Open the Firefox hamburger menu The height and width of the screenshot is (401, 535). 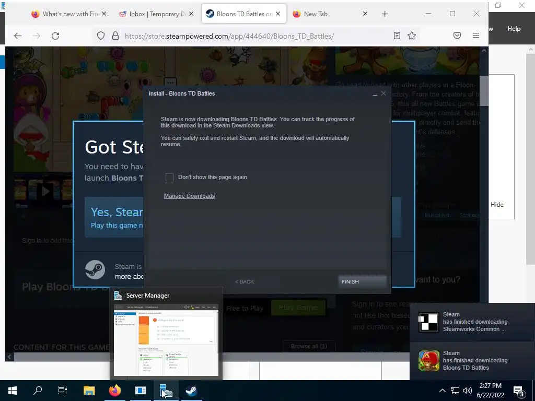click(476, 36)
